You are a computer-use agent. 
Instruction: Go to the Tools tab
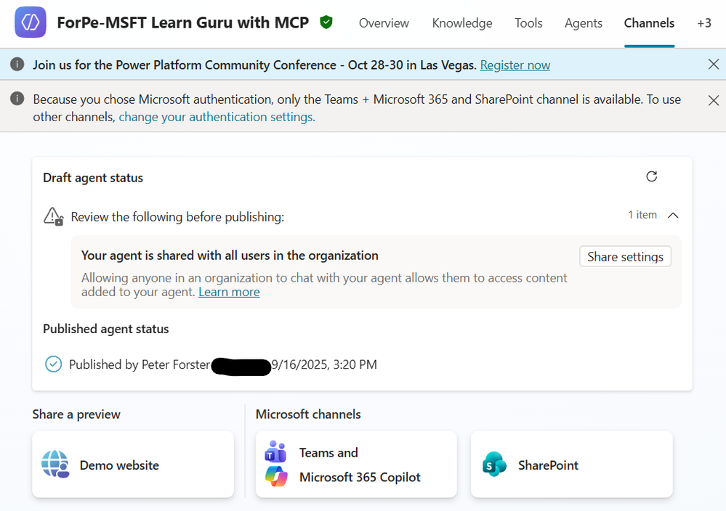528,23
